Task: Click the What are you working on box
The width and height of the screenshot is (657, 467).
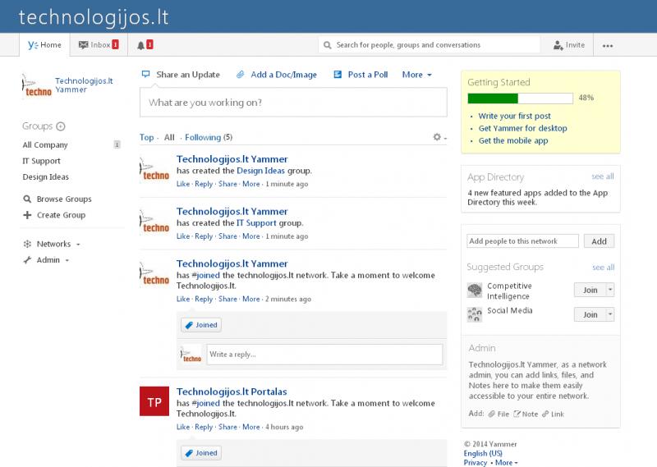Action: tap(293, 103)
